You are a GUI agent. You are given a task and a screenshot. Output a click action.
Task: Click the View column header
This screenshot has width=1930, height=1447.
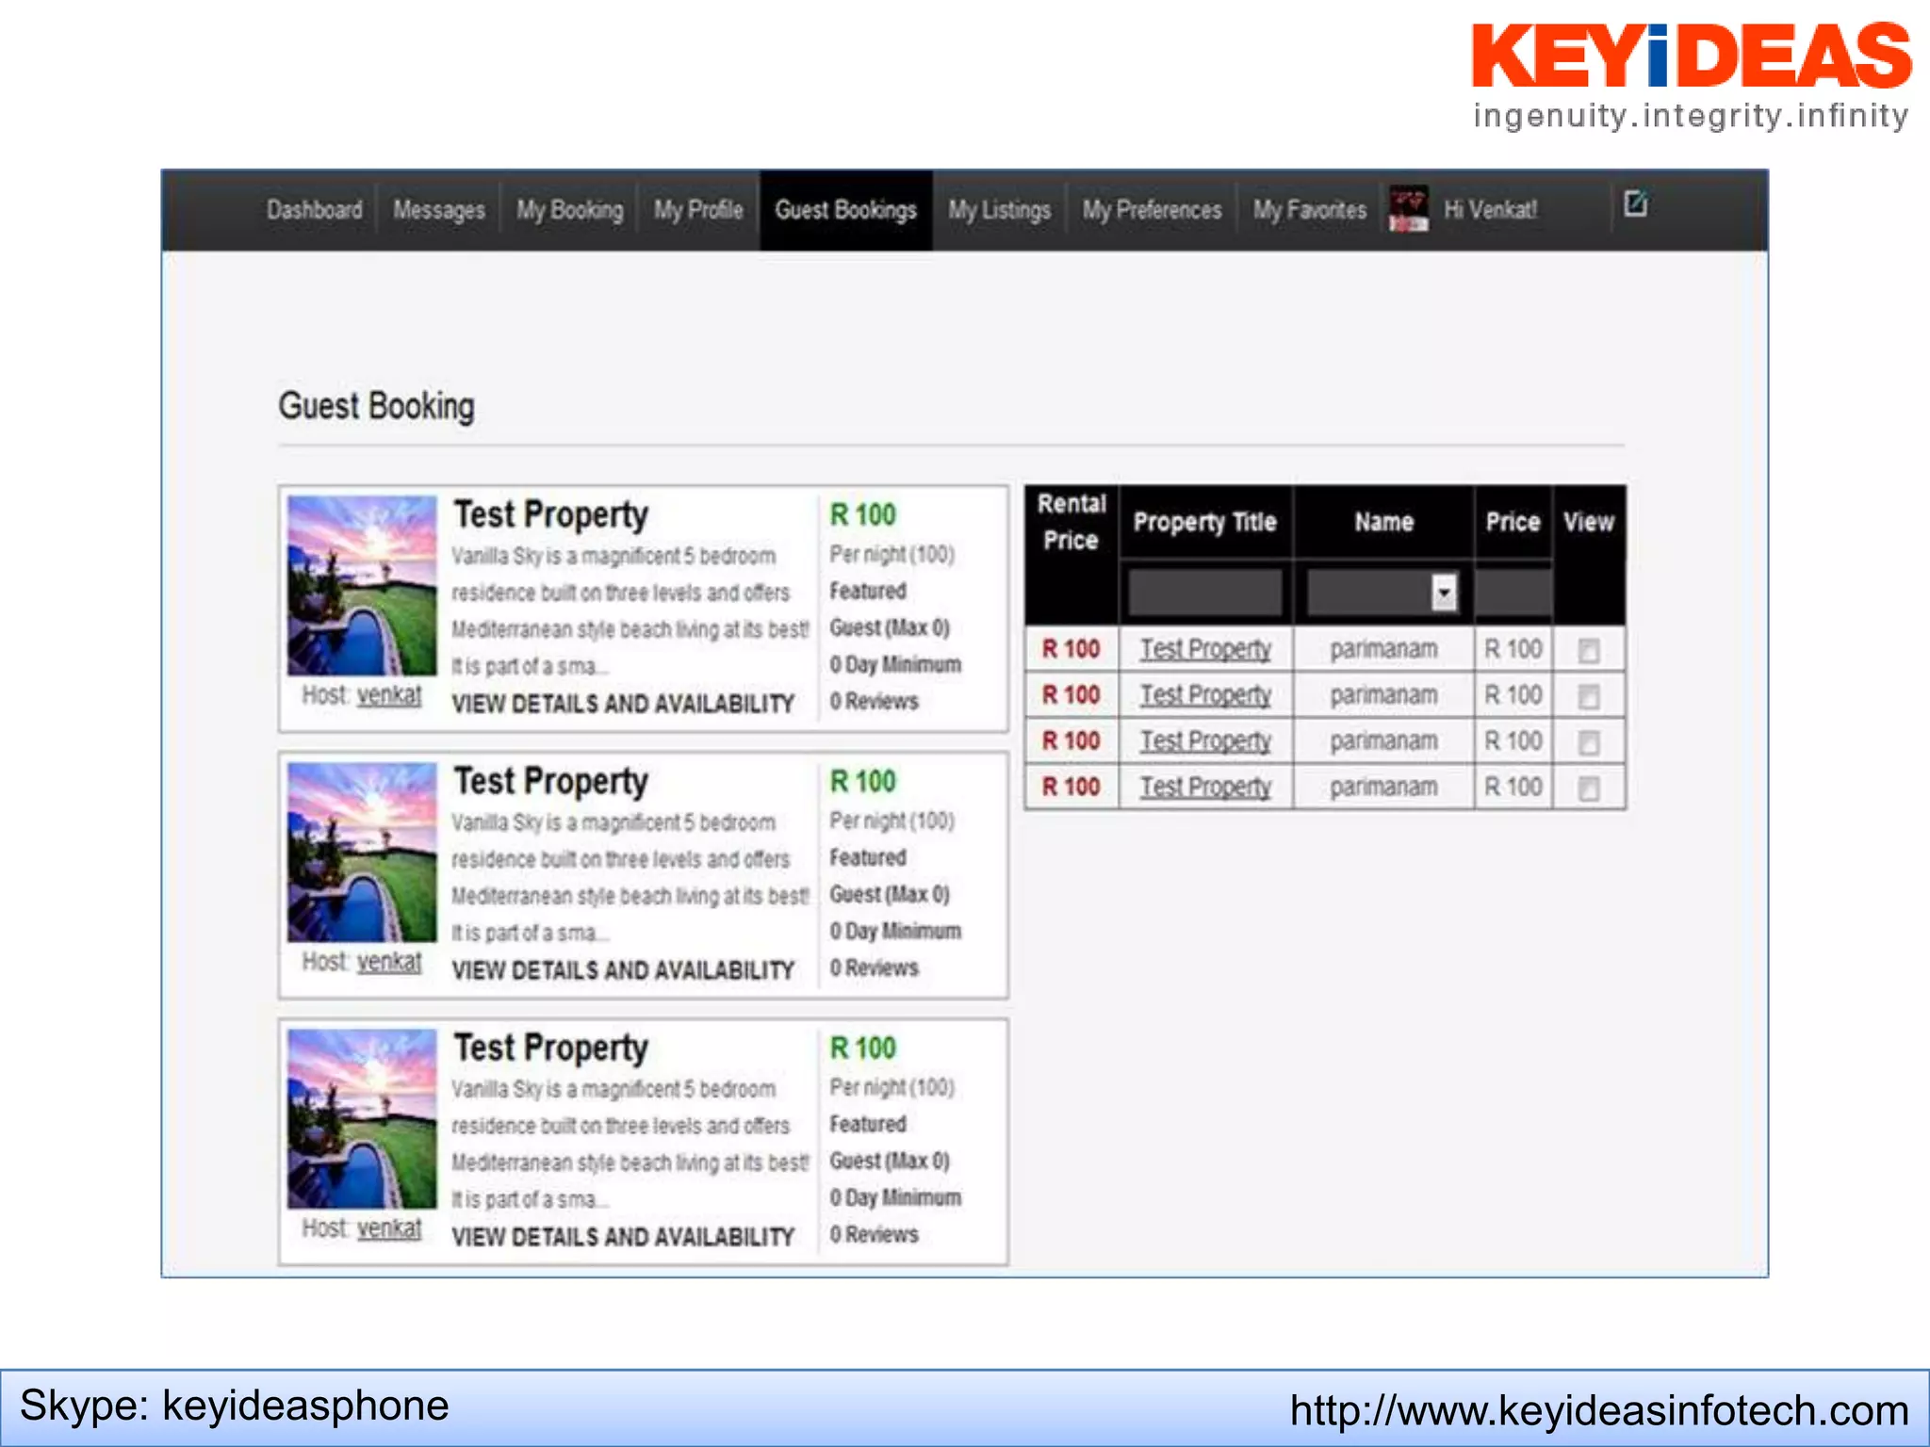point(1589,522)
